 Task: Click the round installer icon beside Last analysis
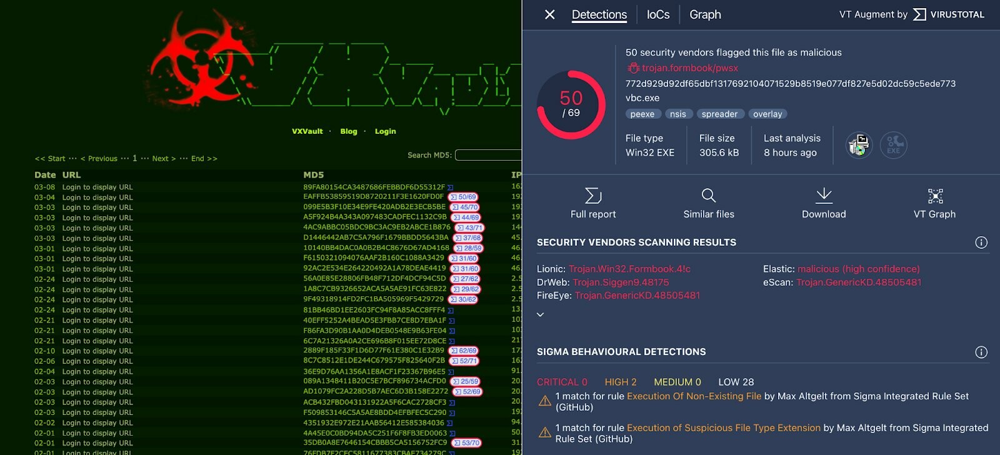(x=859, y=145)
